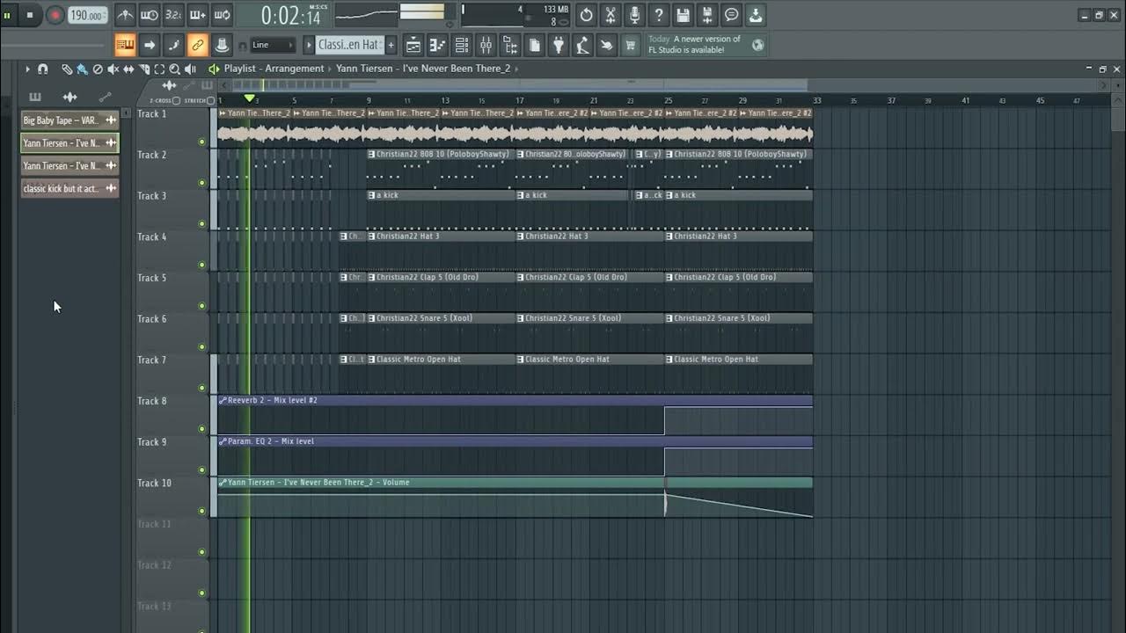This screenshot has height=633, width=1126.
Task: Save project with the floppy disk icon
Action: coord(684,15)
